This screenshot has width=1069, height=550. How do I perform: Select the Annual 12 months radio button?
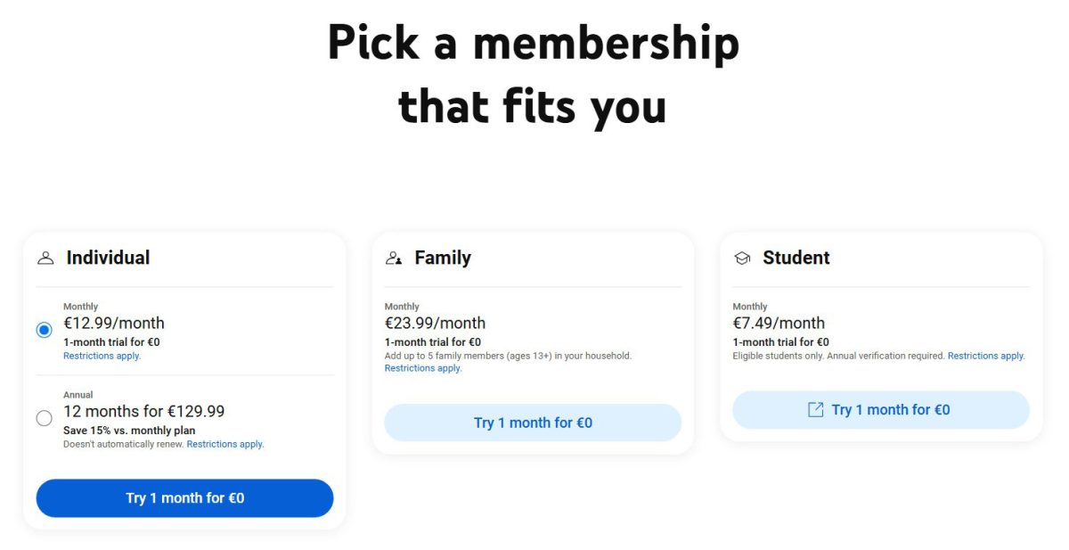tap(45, 418)
